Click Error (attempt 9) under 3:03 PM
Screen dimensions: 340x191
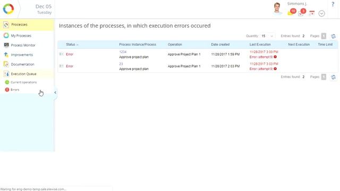[261, 69]
